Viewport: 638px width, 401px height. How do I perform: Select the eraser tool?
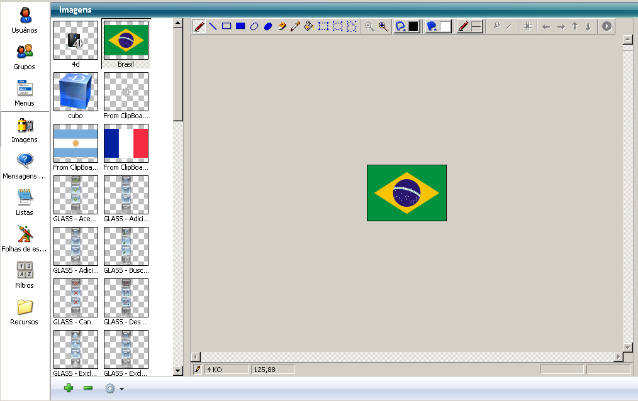point(281,26)
